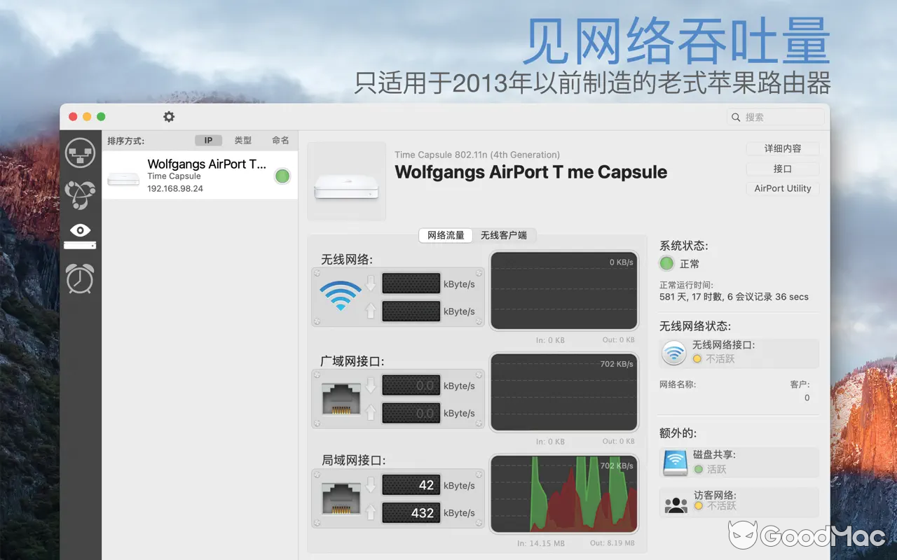Click the gear settings icon in toolbar

[x=169, y=117]
